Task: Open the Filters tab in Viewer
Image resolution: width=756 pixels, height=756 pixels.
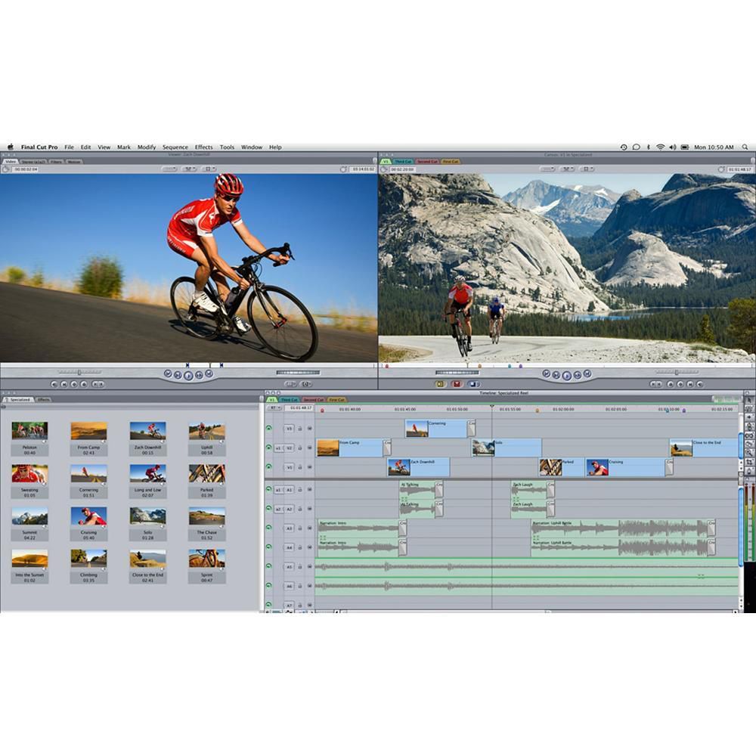Action: click(57, 162)
